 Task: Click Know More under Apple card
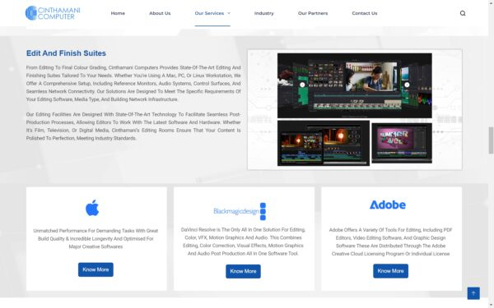pos(96,269)
